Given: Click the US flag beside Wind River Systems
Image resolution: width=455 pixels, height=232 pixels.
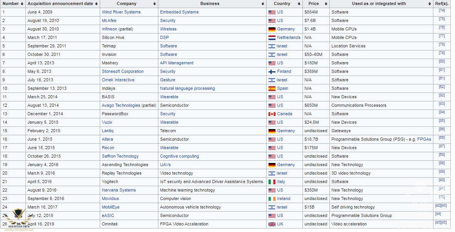Looking at the screenshot, I should point(272,12).
